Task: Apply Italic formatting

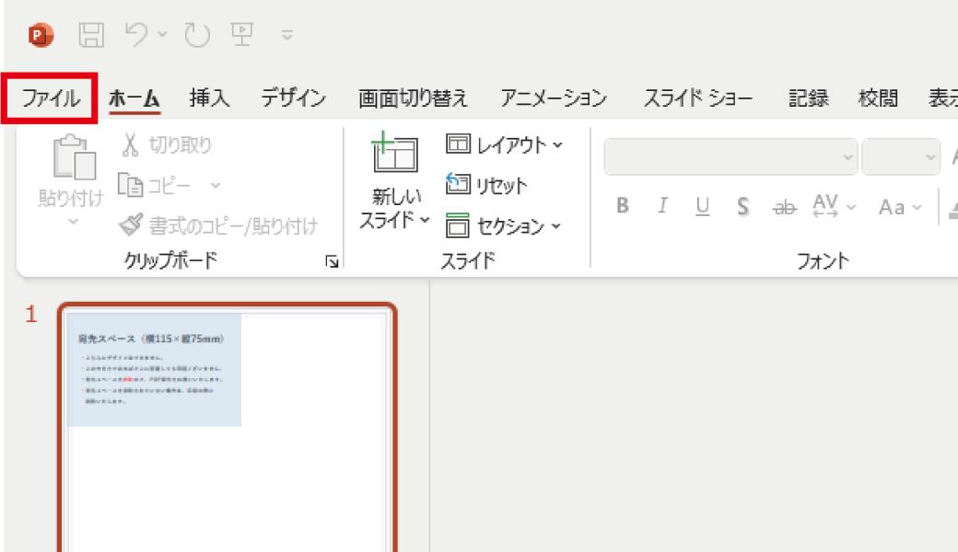Action: 662,206
